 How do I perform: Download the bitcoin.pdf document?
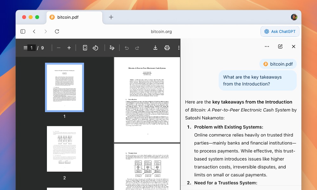click(155, 47)
